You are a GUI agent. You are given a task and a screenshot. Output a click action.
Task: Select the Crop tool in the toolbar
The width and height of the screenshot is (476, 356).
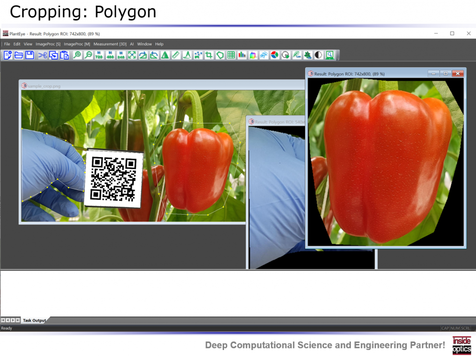(208, 55)
